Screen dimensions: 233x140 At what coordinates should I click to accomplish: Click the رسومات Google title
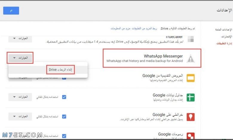coord(171,134)
